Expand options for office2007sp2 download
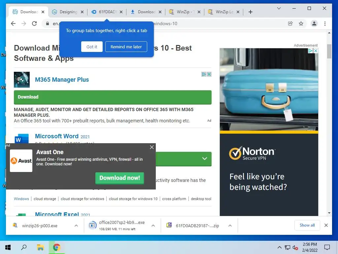This screenshot has height=254, width=338. click(153, 226)
